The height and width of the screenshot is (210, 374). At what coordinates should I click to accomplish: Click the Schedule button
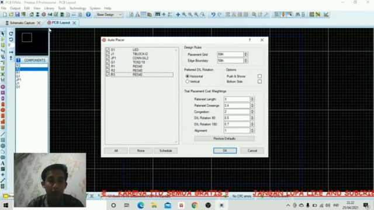point(165,150)
